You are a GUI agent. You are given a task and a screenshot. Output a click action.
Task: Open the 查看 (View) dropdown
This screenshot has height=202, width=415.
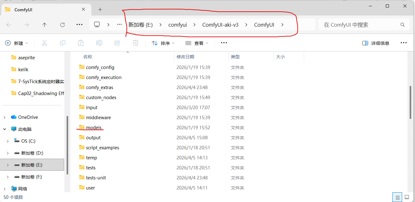[x=197, y=43]
